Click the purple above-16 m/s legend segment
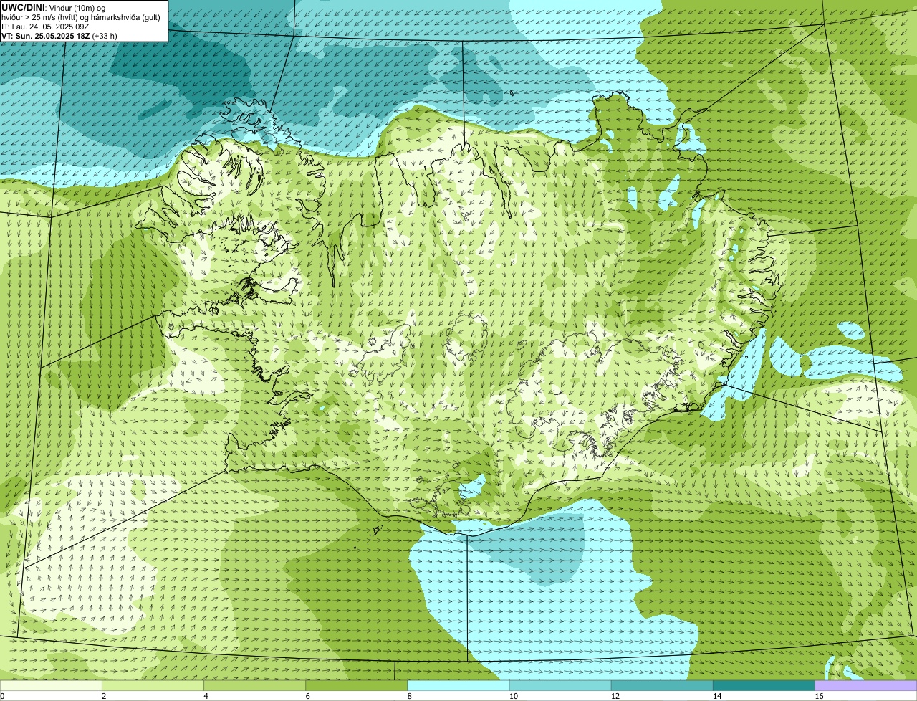Screen dimensions: 917x701 (x=866, y=686)
